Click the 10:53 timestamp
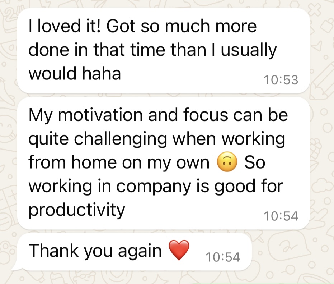The height and width of the screenshot is (284, 334). coord(281,80)
